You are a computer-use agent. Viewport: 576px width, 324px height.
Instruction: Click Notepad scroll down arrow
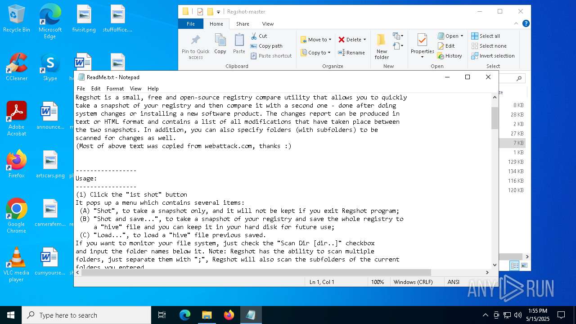click(495, 265)
